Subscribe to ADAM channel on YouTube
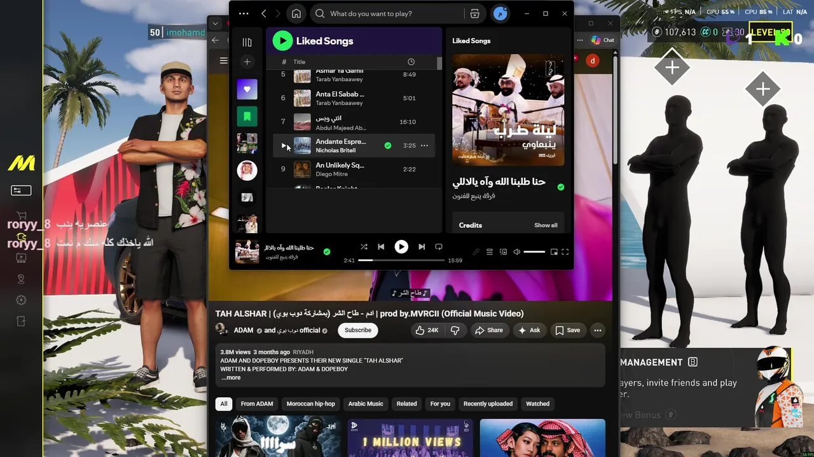The width and height of the screenshot is (814, 457). tap(358, 330)
